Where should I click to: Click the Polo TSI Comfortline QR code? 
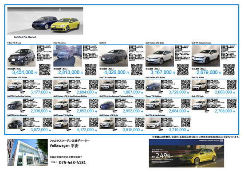pyautogui.click(x=140, y=85)
